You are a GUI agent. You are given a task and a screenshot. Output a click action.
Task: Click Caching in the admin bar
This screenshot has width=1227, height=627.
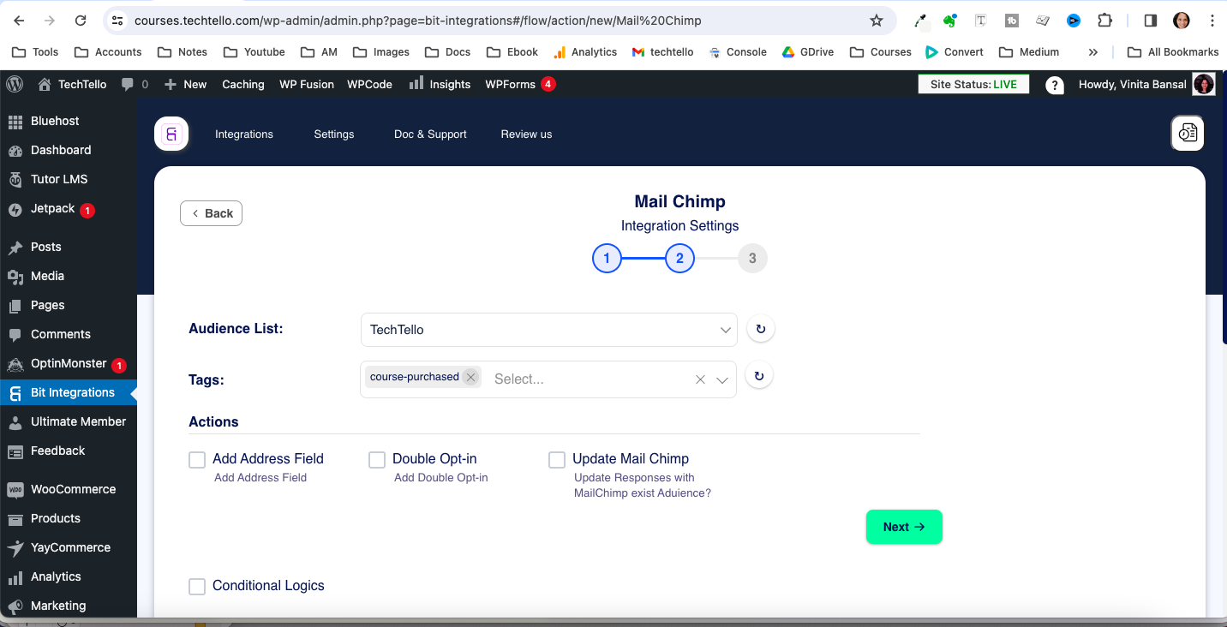[243, 84]
